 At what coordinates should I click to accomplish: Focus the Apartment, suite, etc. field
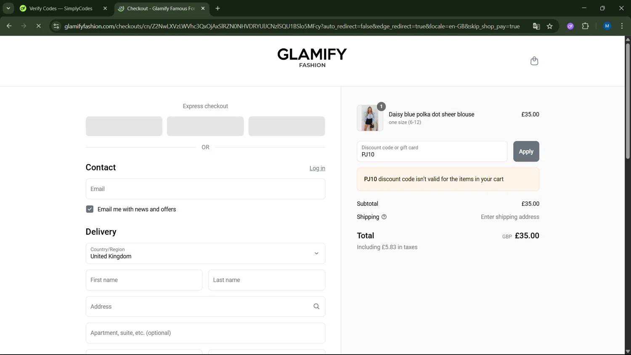pyautogui.click(x=205, y=333)
